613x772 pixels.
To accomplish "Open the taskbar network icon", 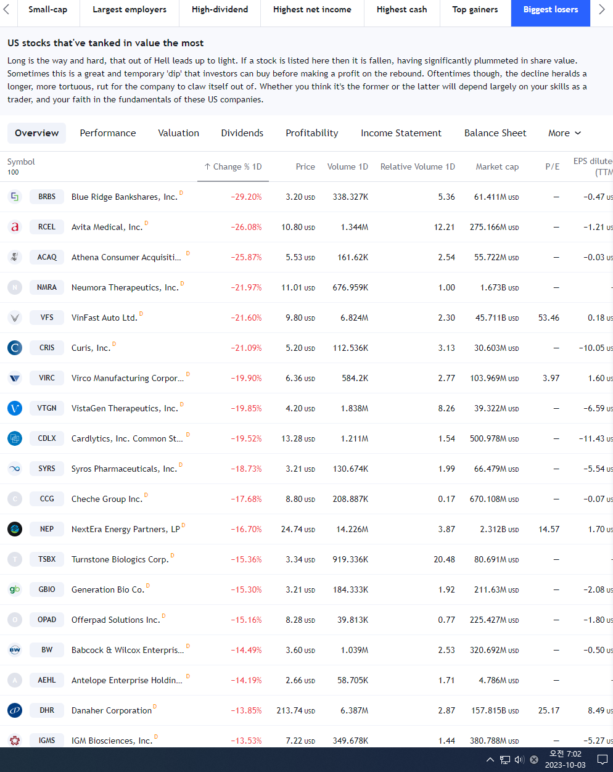I will pos(505,760).
